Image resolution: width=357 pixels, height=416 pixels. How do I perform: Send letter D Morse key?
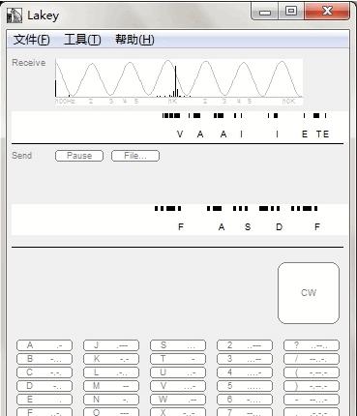tap(45, 386)
